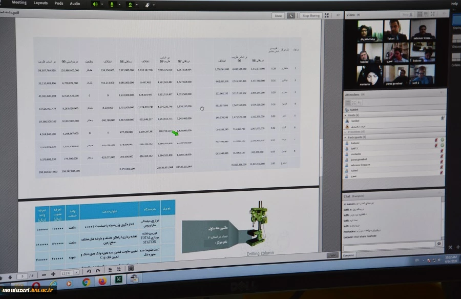Zoom in the document with plus icon

53,274
